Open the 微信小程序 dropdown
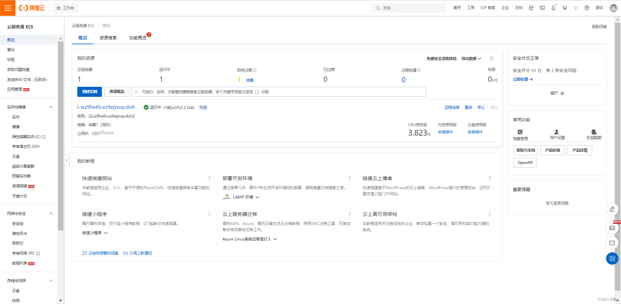 (95, 233)
